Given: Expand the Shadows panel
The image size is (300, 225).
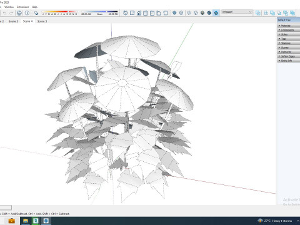Looking at the screenshot, I should pos(289,43).
